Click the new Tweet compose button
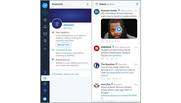This screenshot has height=103, width=181. 45,5
